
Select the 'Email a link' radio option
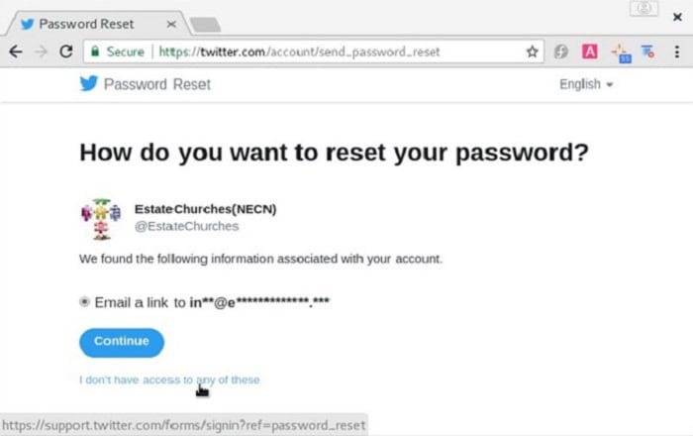(84, 302)
